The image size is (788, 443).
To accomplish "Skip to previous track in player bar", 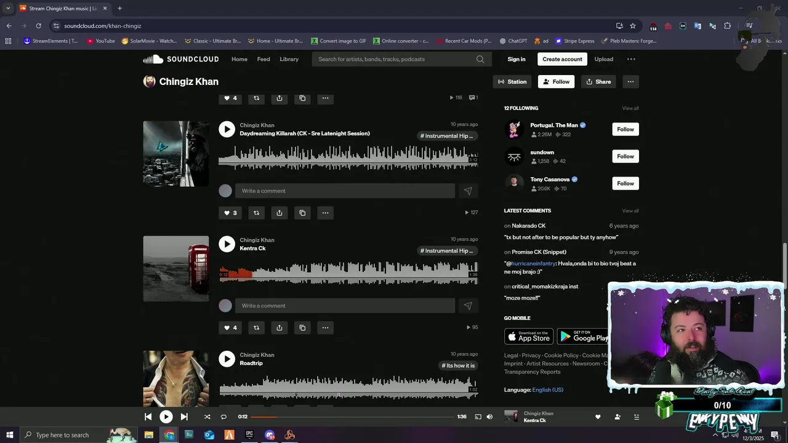I will coord(148,417).
